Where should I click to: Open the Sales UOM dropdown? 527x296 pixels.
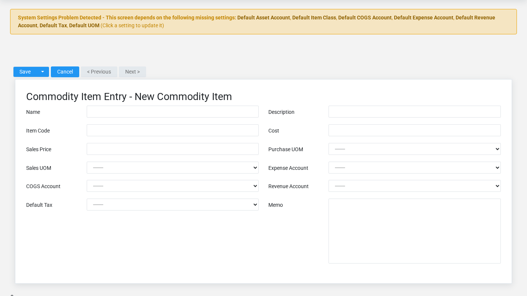click(173, 168)
